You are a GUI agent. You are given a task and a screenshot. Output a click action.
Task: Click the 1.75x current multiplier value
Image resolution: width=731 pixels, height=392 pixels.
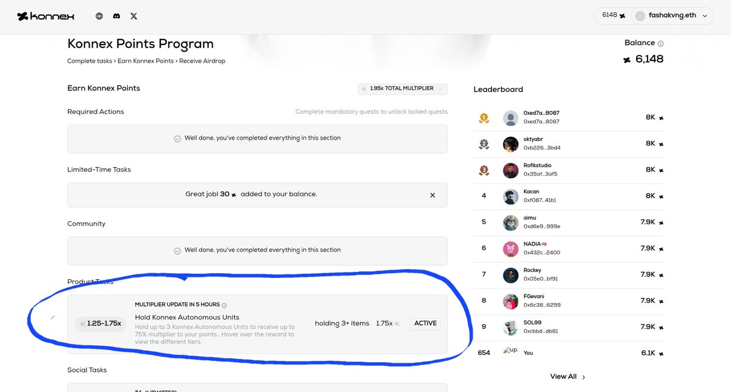[384, 324]
